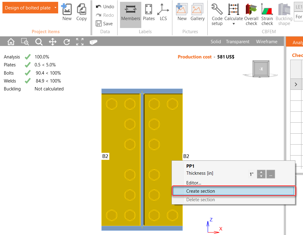The image size is (303, 235).
Task: Choose Create section from the context menu
Action: pyautogui.click(x=200, y=191)
